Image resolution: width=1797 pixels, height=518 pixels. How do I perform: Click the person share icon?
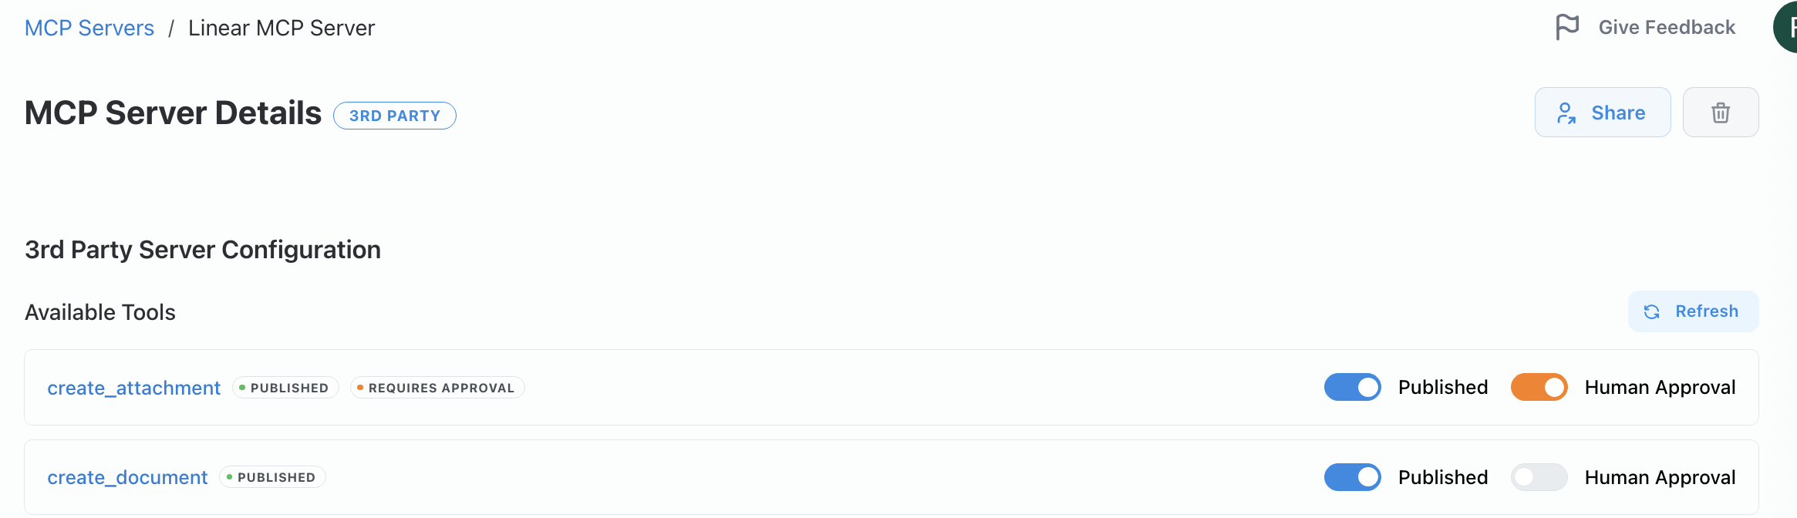[x=1566, y=113]
